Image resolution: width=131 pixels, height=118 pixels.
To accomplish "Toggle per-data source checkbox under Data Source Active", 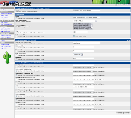I will pos(17,37).
